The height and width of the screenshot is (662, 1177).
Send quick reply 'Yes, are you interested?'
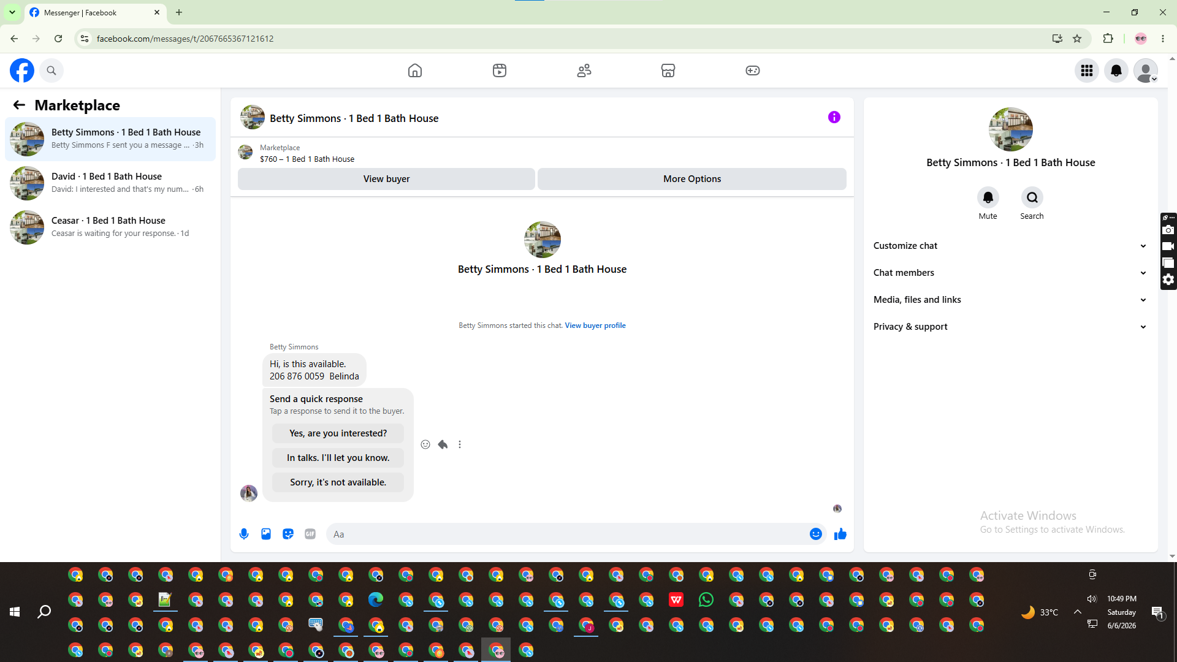click(x=338, y=433)
